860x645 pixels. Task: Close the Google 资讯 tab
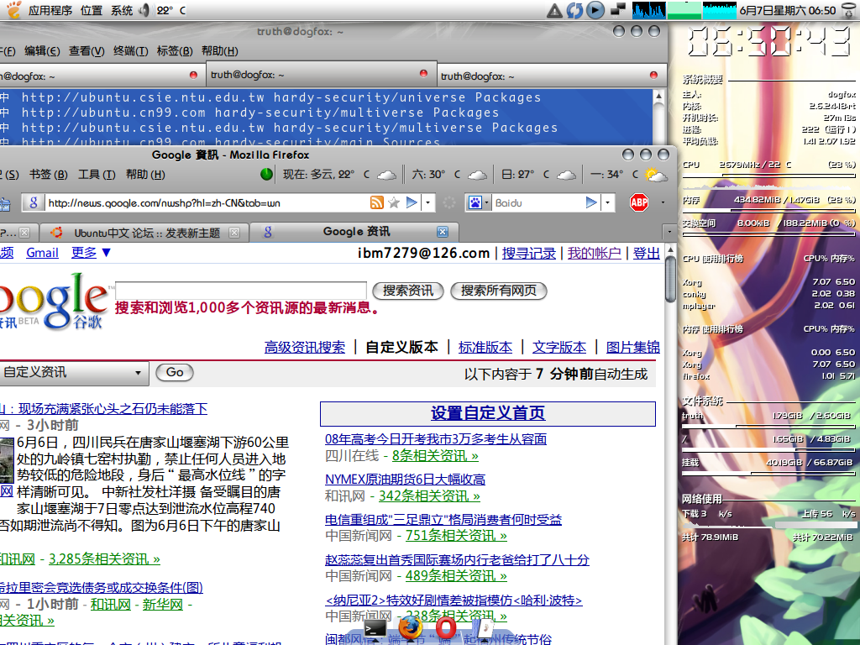443,232
